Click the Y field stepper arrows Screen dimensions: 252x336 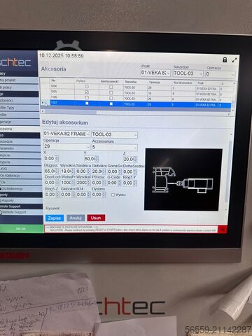click(97, 160)
